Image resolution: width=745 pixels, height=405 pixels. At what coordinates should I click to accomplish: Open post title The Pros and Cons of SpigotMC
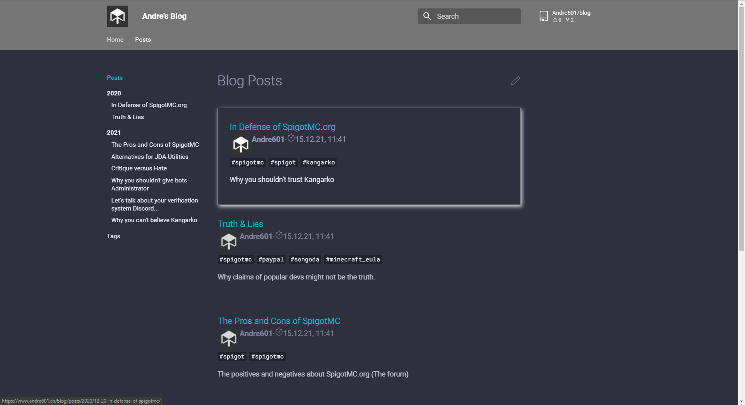(x=279, y=321)
